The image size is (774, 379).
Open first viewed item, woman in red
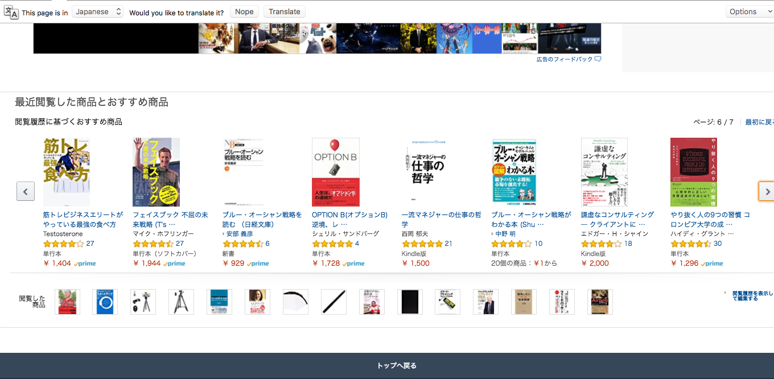(x=67, y=302)
